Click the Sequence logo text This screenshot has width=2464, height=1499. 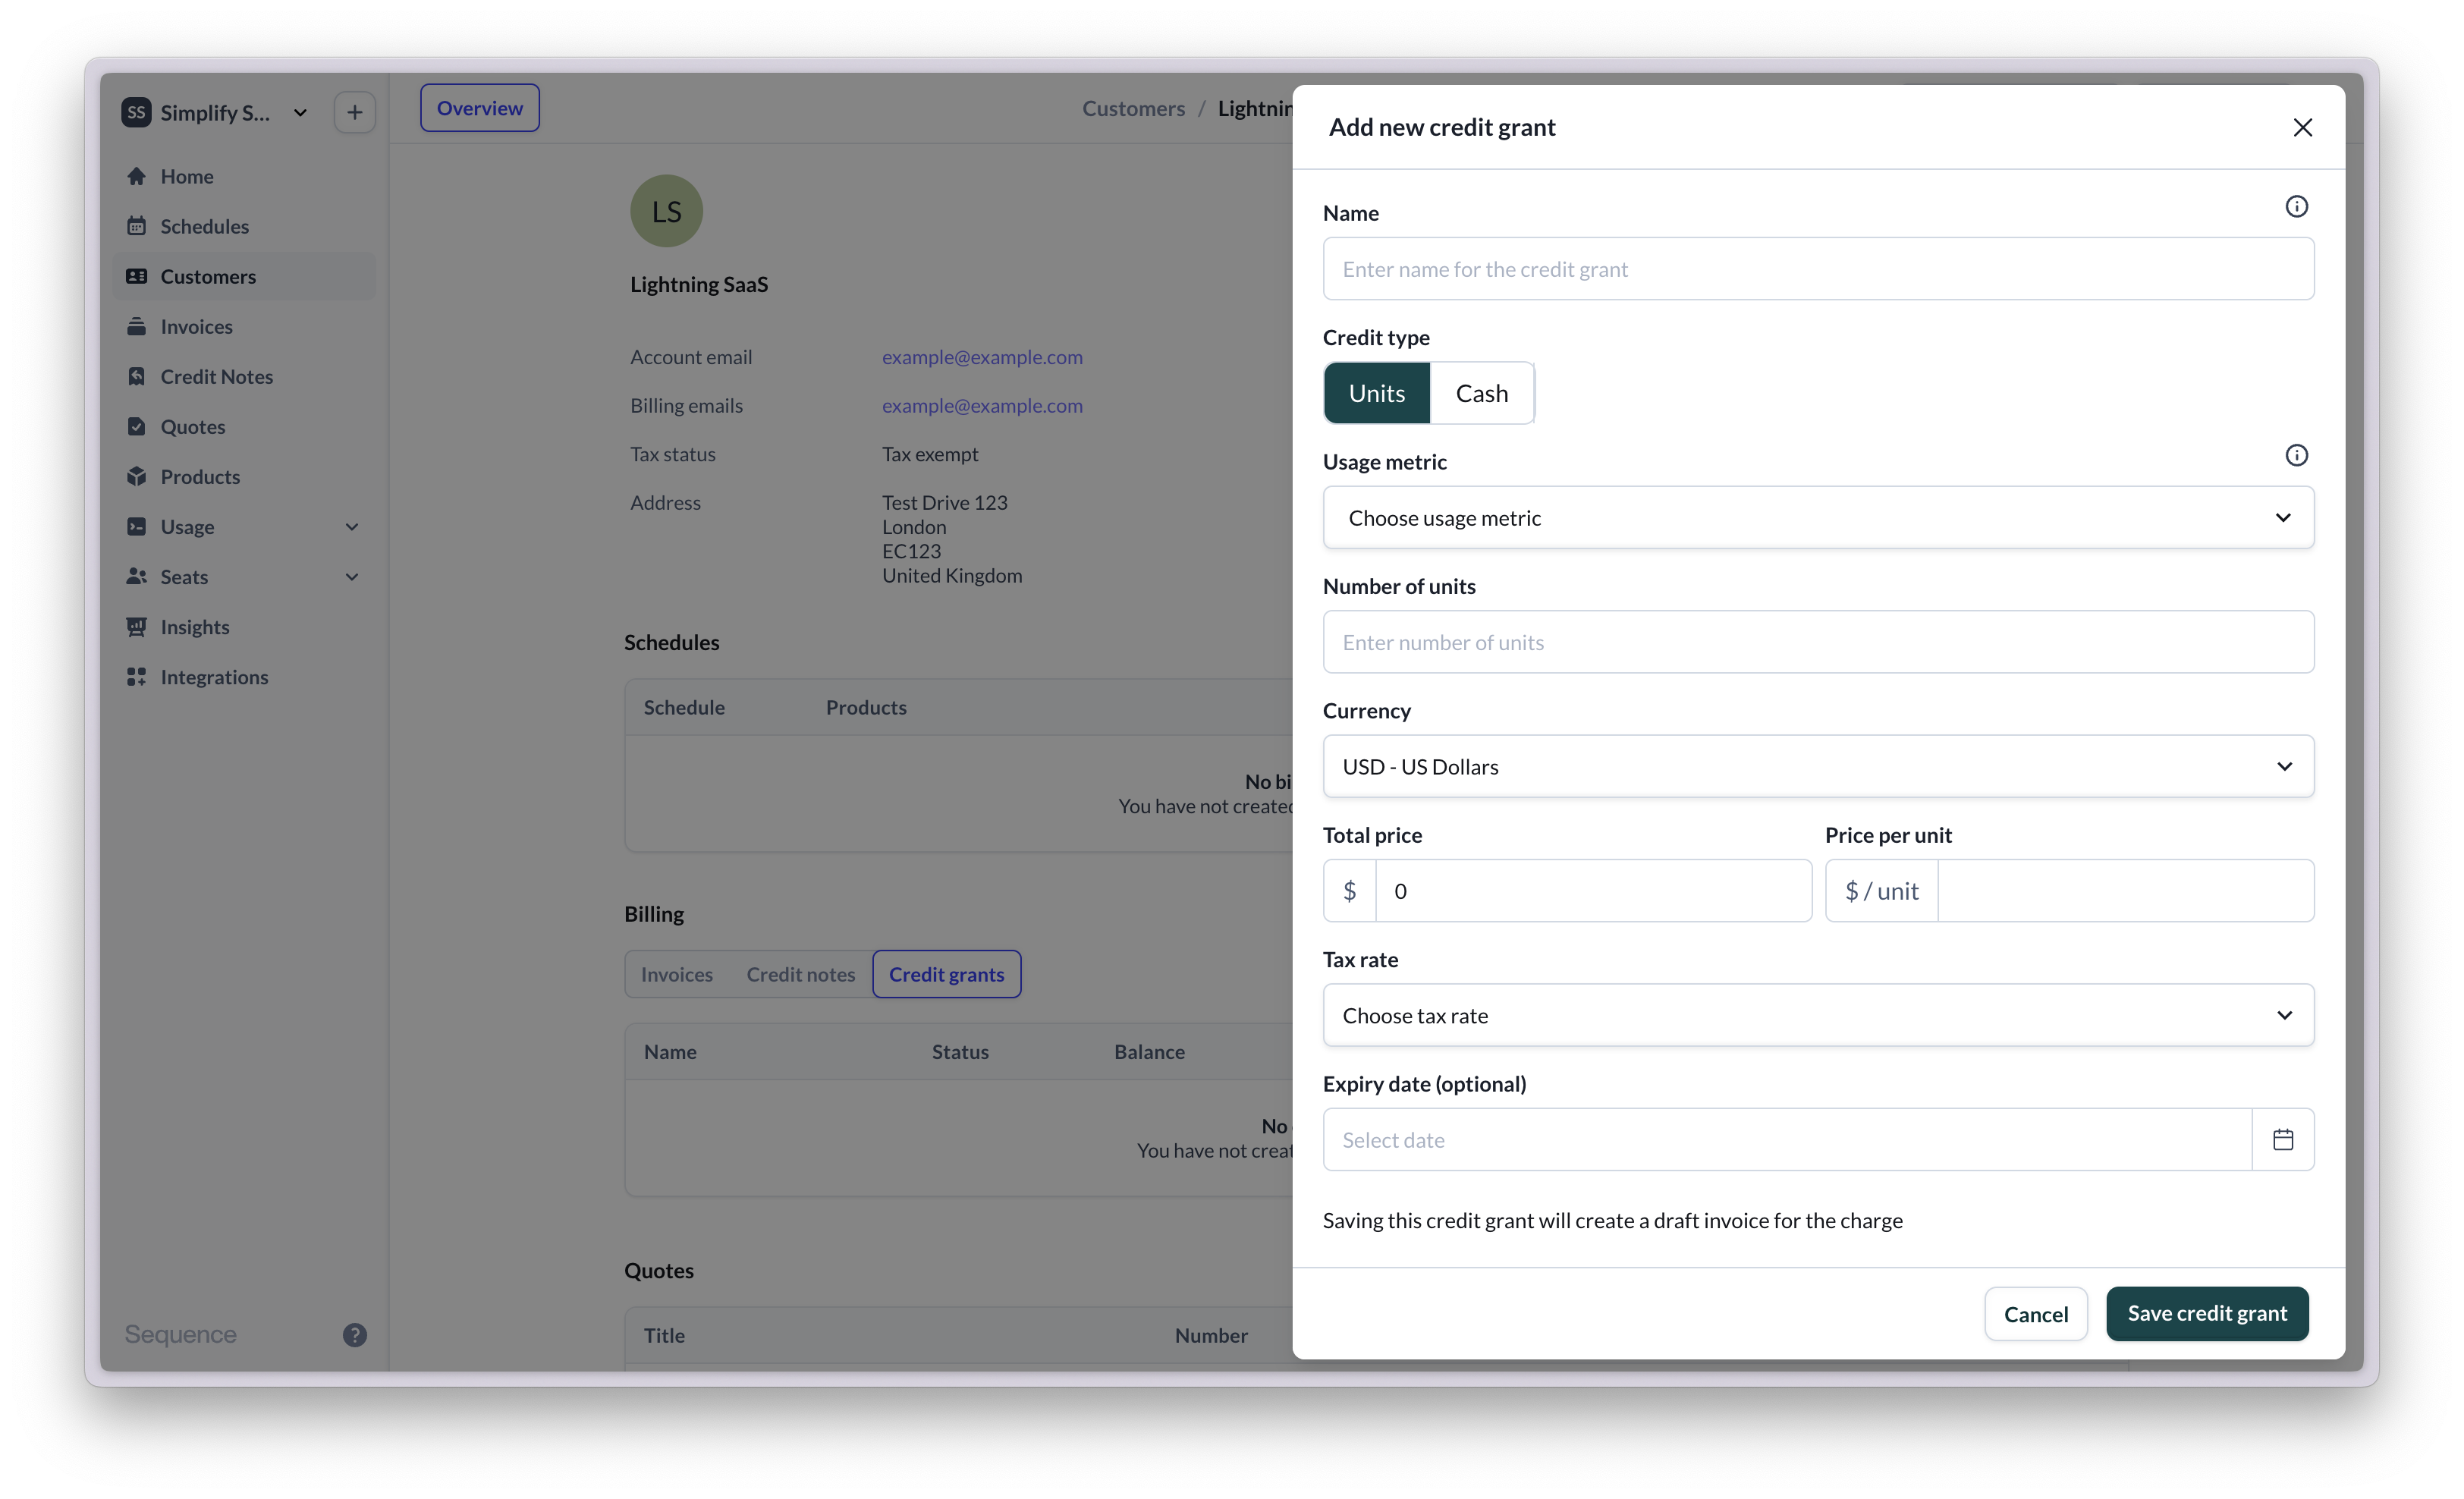(181, 1334)
